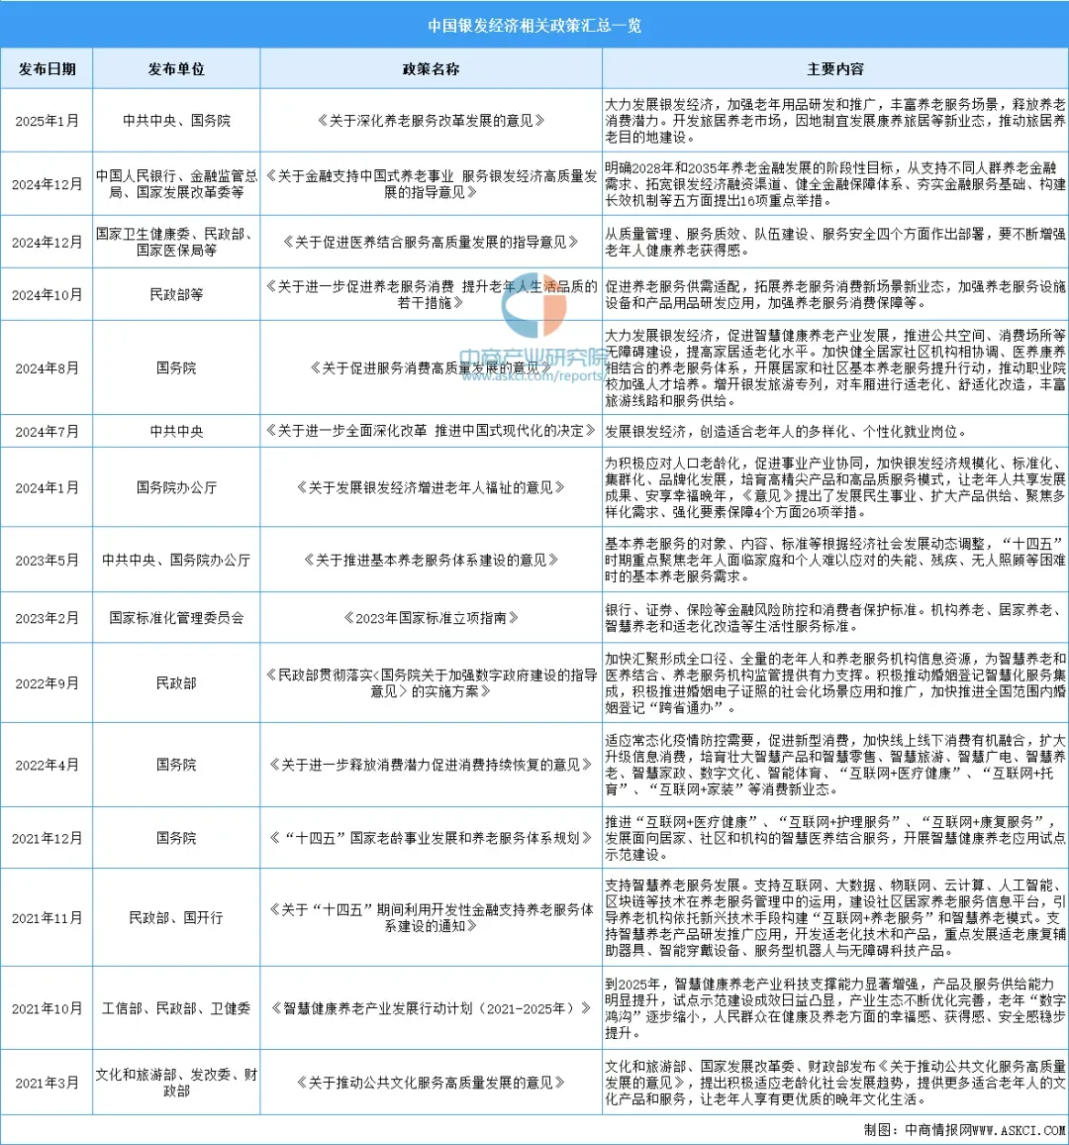Viewport: 1069px width, 1145px height.
Task: Select policy “十四五”国家老龄事业发展和养老服务体系规划
Action: [431, 838]
